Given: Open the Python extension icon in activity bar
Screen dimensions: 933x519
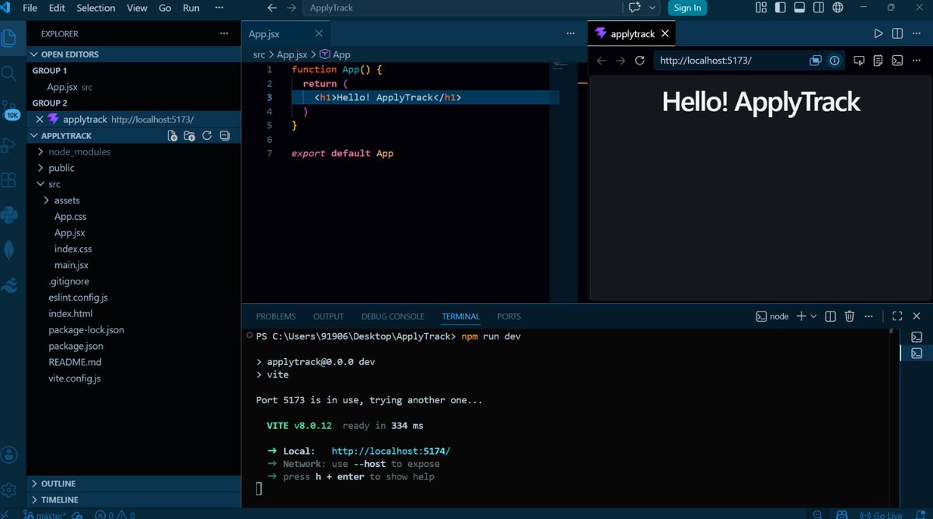Looking at the screenshot, I should (x=9, y=214).
